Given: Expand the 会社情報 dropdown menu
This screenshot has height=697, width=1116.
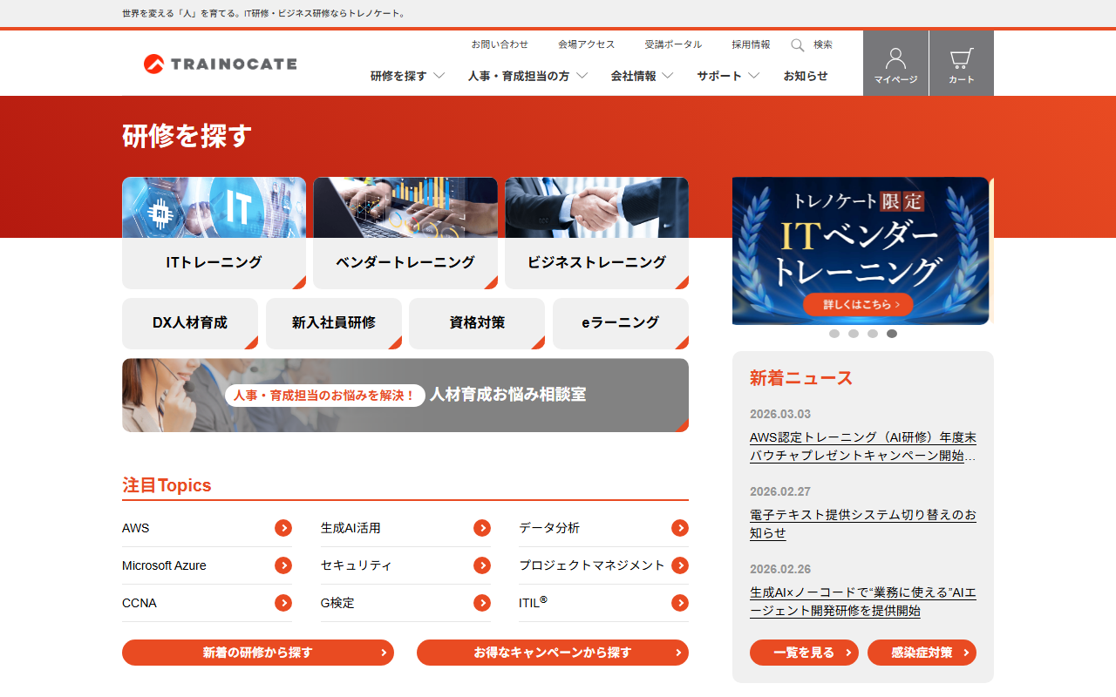Looking at the screenshot, I should (642, 76).
